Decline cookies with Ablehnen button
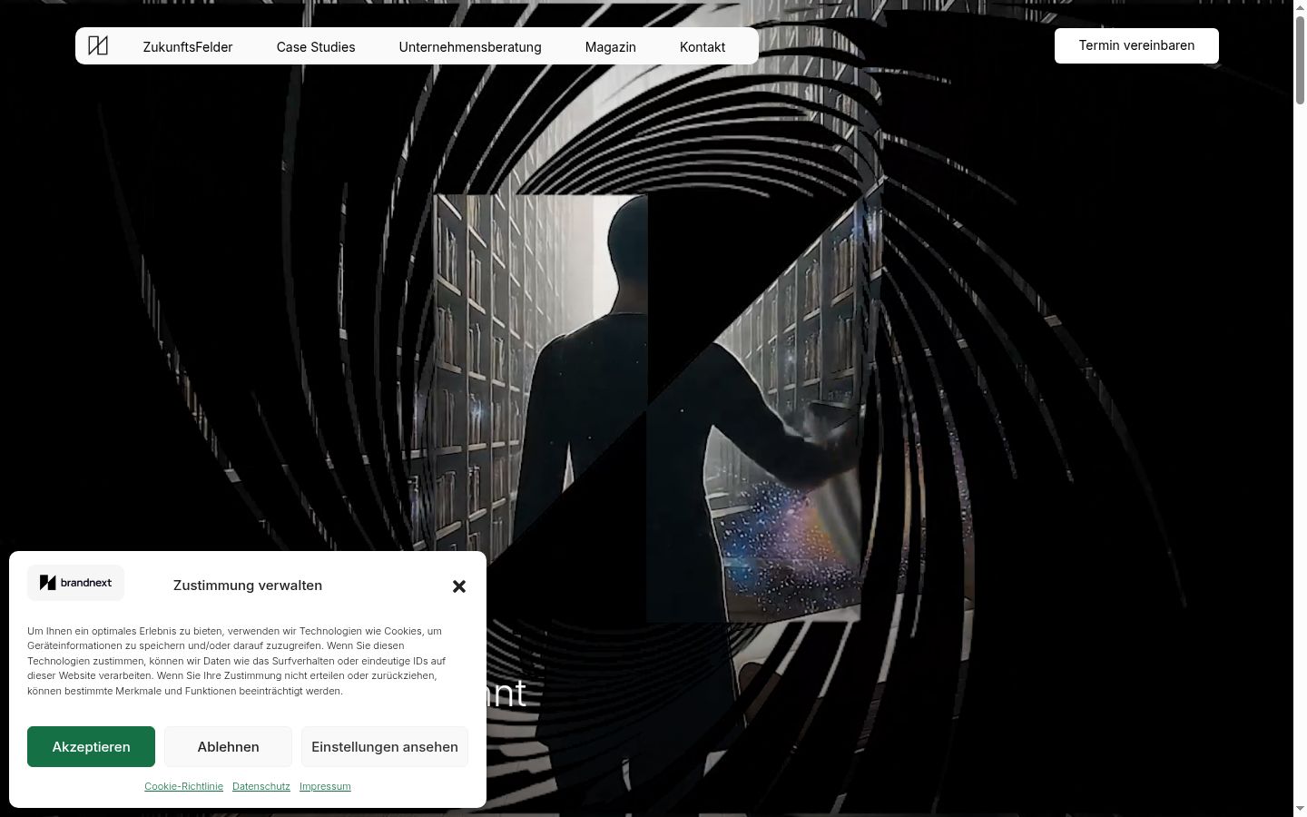This screenshot has height=817, width=1307. (x=228, y=747)
